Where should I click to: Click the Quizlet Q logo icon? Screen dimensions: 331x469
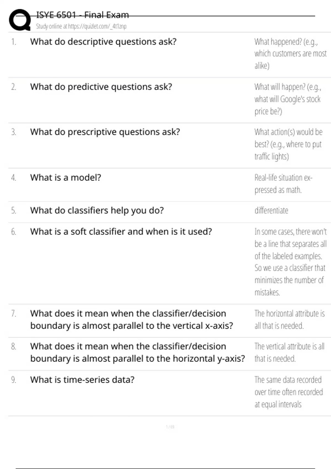20,20
